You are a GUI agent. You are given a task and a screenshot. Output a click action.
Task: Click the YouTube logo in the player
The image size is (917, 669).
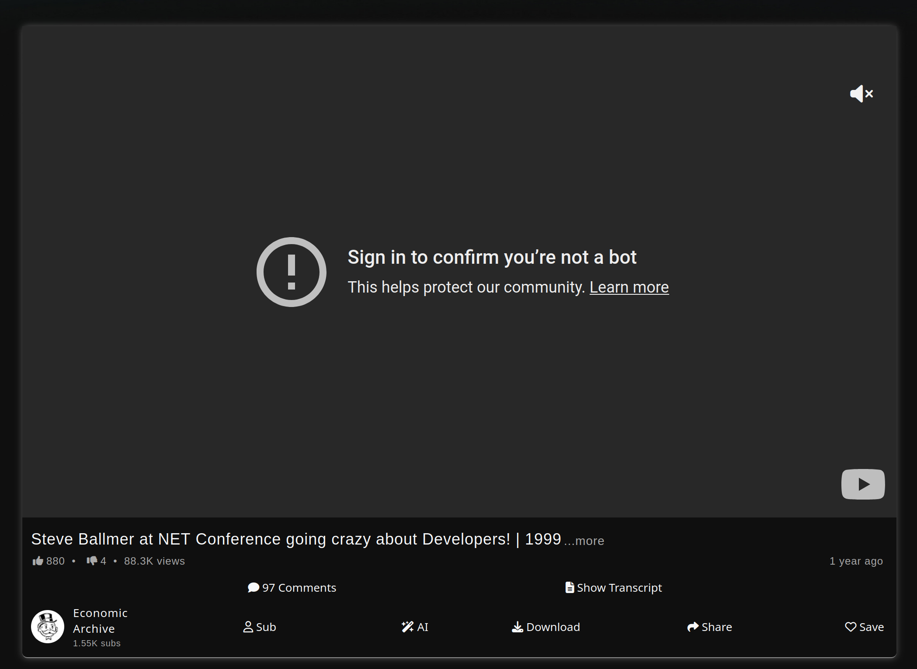863,484
